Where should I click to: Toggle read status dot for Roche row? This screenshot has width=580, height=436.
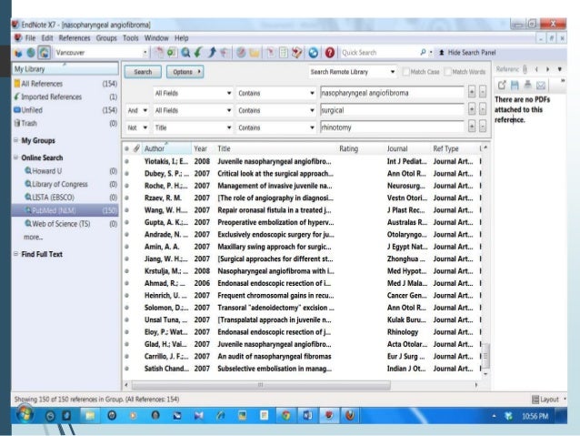click(x=127, y=186)
